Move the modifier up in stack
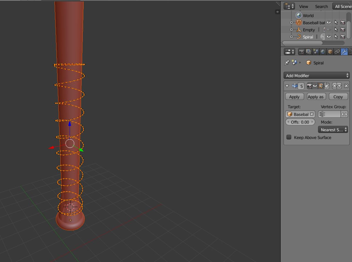The width and height of the screenshot is (352, 262). tap(334, 86)
